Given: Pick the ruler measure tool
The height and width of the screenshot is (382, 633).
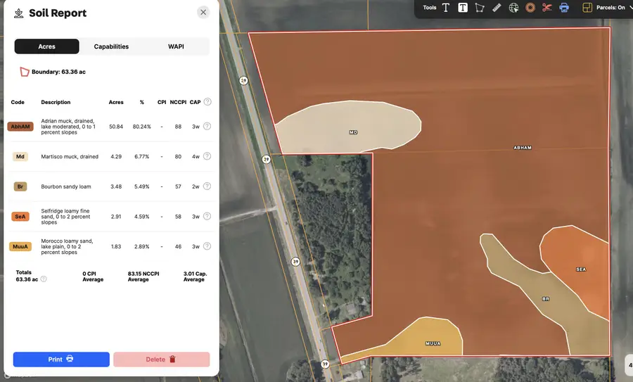Looking at the screenshot, I should point(497,8).
